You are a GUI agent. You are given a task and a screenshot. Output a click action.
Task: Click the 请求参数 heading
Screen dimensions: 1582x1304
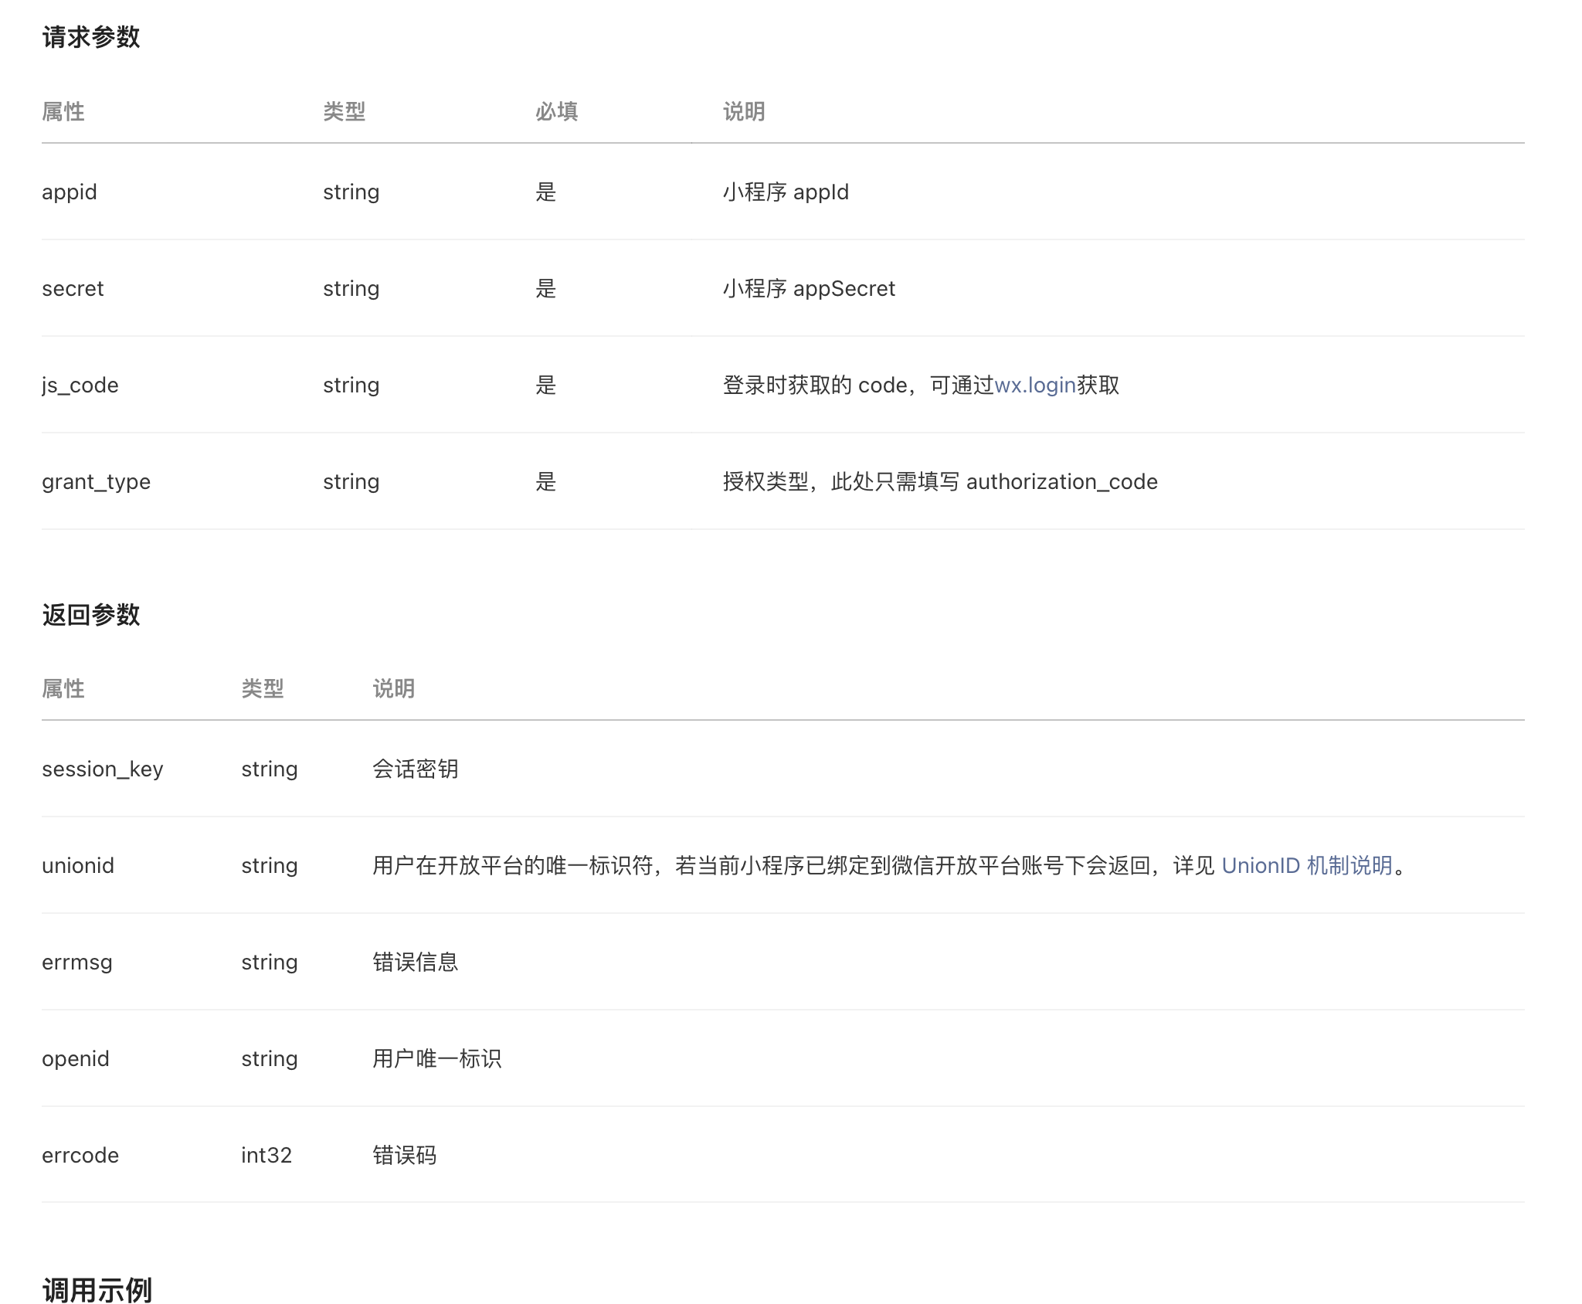pos(91,37)
